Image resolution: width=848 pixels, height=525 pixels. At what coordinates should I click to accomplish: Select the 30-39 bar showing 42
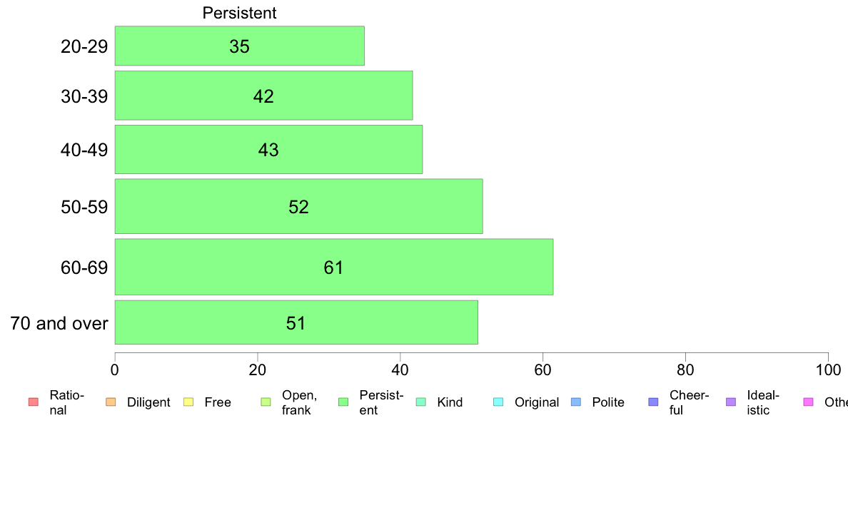263,96
